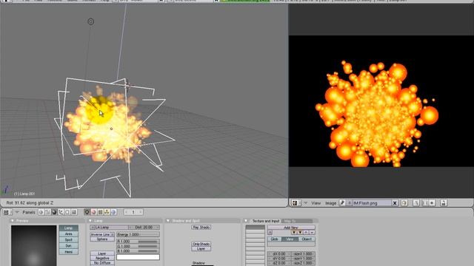
Task: Select the Texture and Input tab
Action: (x=265, y=221)
